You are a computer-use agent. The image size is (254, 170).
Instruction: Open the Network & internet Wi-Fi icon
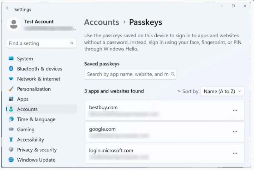tap(11, 79)
